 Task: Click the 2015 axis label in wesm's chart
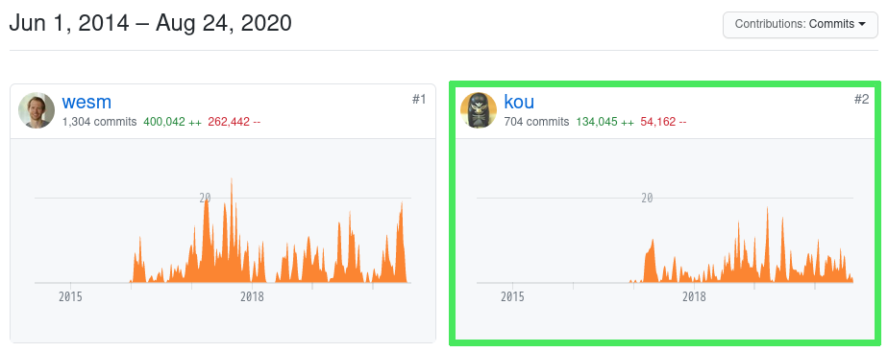[x=70, y=296]
